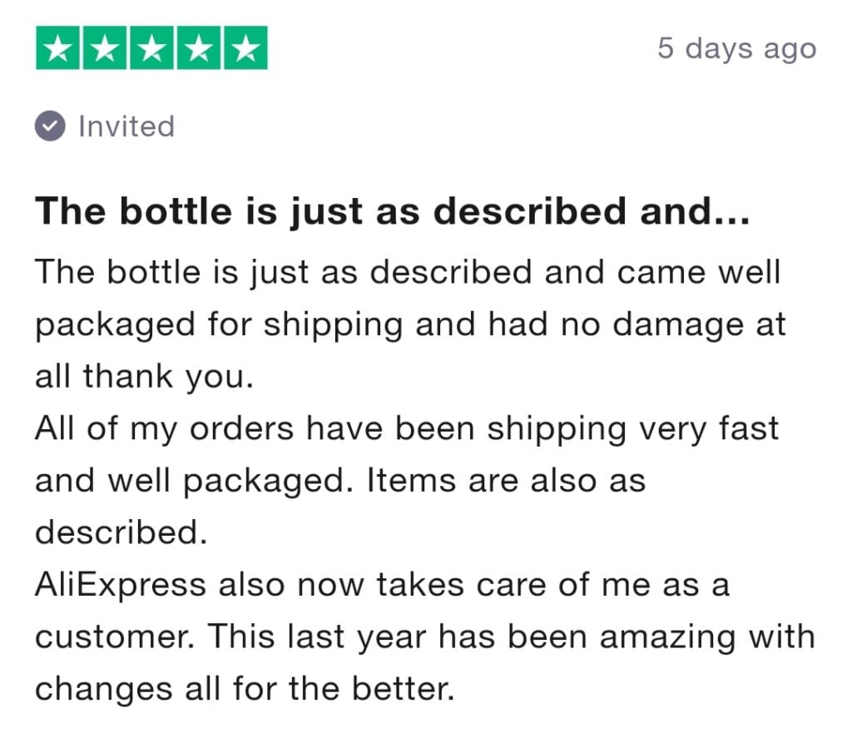This screenshot has width=852, height=733.
Task: Click the line starting 'The bottle is just'
Action: pos(408,272)
